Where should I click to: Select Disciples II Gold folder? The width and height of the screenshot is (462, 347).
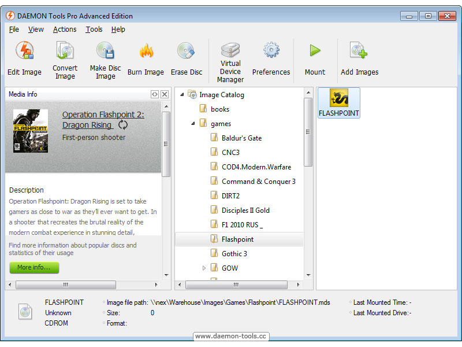[245, 211]
